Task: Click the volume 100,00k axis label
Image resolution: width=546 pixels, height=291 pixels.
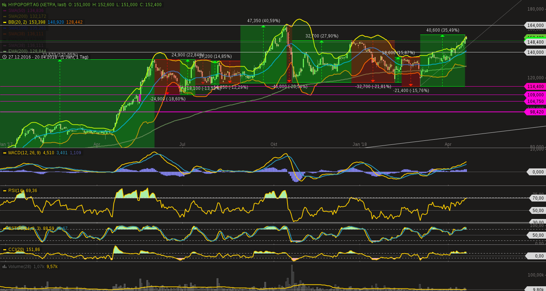Action: point(537,275)
